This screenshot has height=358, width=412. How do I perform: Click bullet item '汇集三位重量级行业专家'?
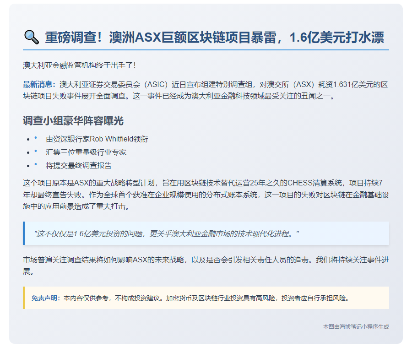point(86,152)
